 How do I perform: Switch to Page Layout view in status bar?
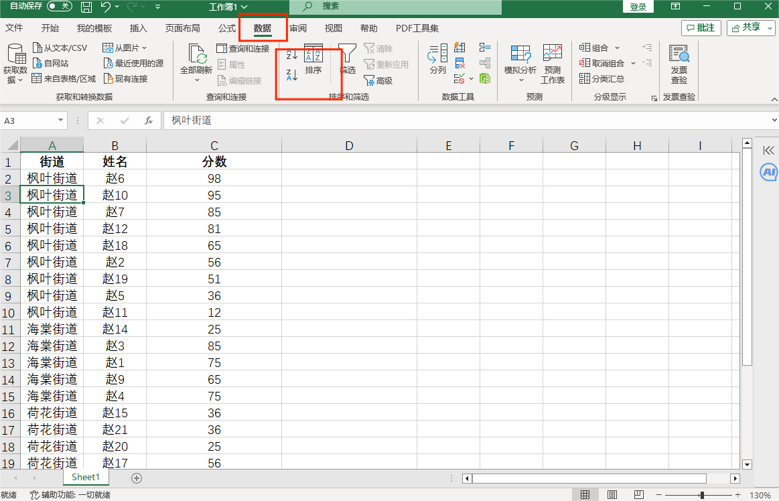point(612,495)
